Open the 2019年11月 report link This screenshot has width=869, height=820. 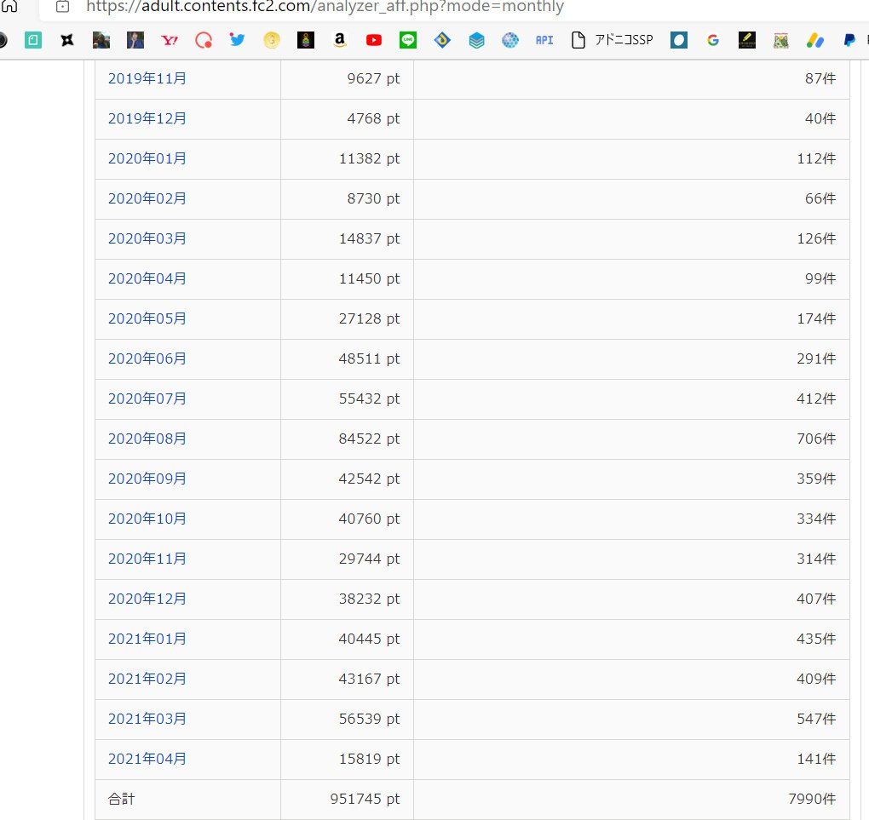click(x=147, y=78)
